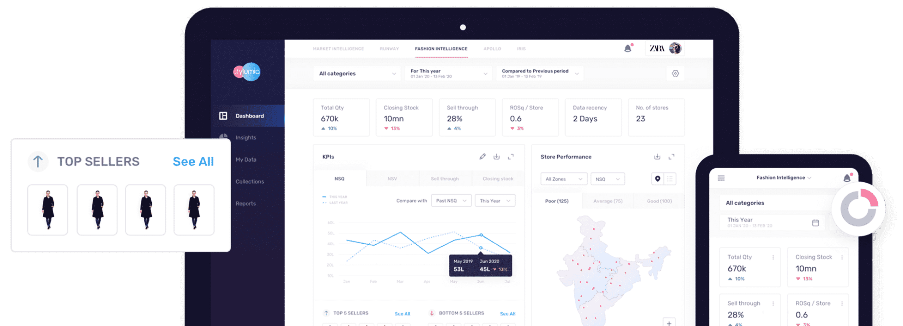Click the notification bell in the tablet header
Image resolution: width=903 pixels, height=326 pixels.
pyautogui.click(x=628, y=49)
